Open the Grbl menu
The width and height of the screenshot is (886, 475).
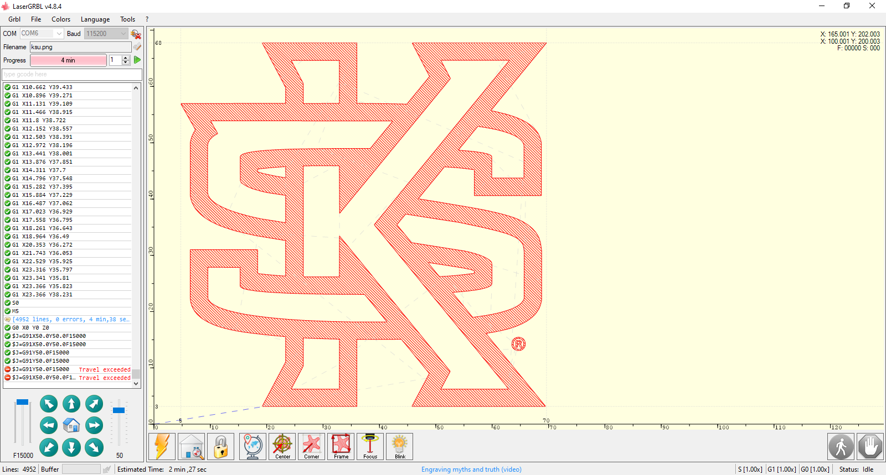[14, 19]
